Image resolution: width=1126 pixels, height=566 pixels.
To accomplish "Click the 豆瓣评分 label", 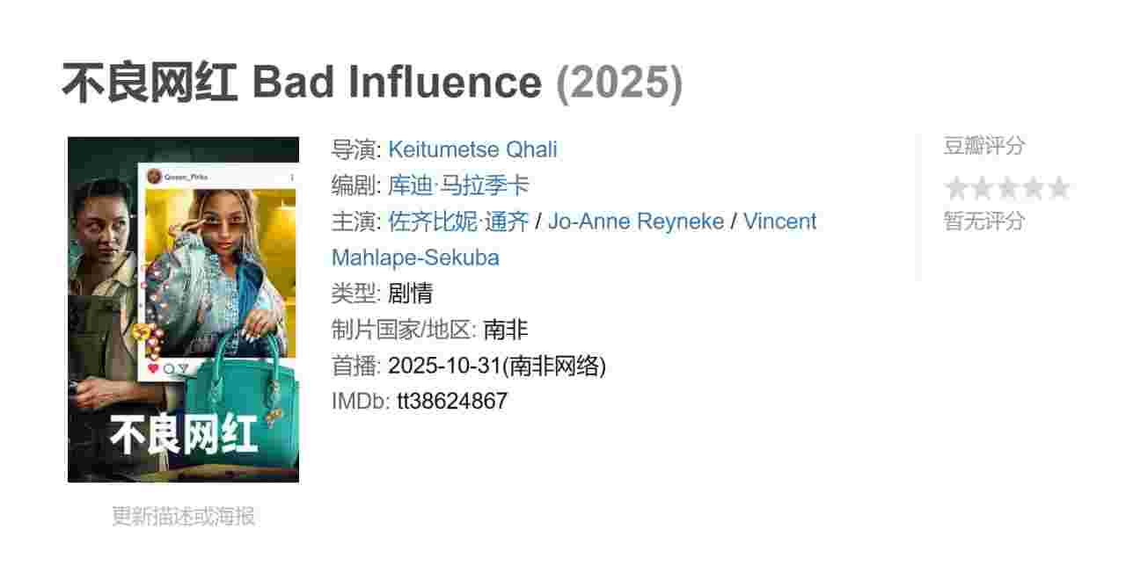I will point(983,146).
